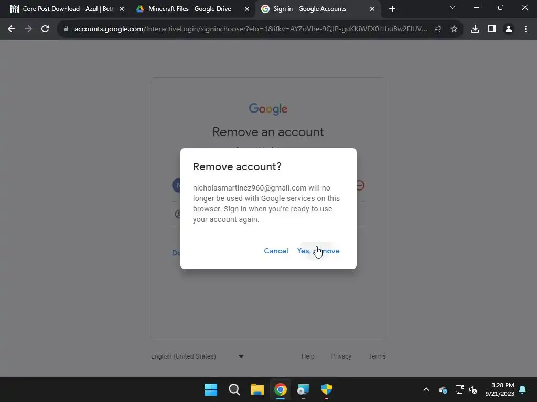
Task: Show hidden system tray icons
Action: coord(426,389)
